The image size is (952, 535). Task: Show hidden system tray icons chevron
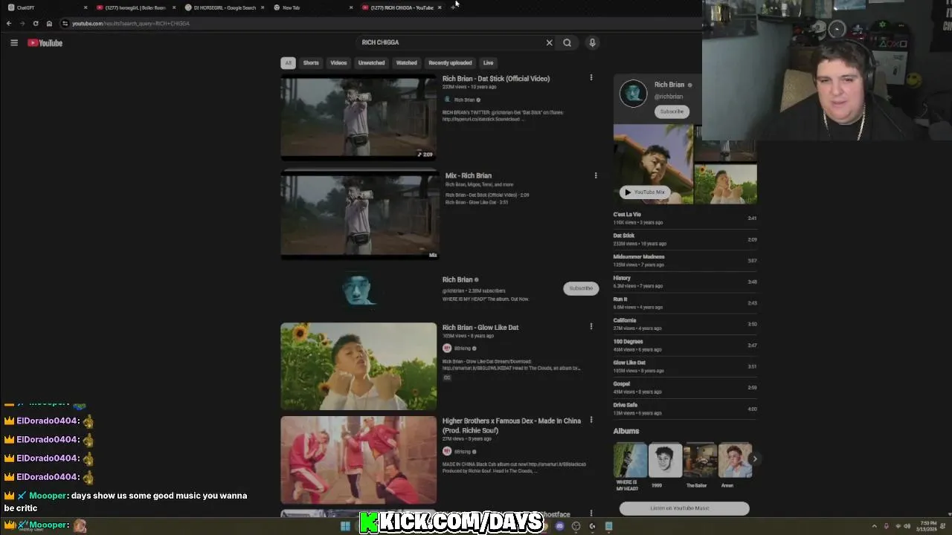click(x=875, y=526)
